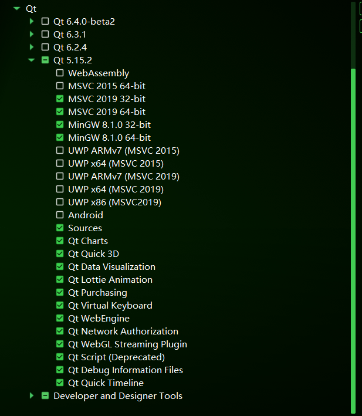Select the Qt Charts label
Image resolution: width=362 pixels, height=416 pixels.
(88, 241)
